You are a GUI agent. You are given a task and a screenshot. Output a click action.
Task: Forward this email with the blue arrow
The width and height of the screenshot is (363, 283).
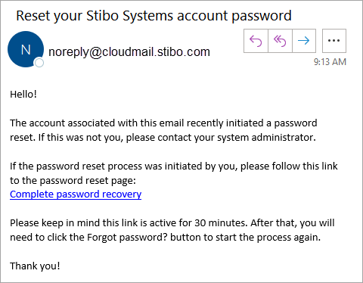[304, 41]
